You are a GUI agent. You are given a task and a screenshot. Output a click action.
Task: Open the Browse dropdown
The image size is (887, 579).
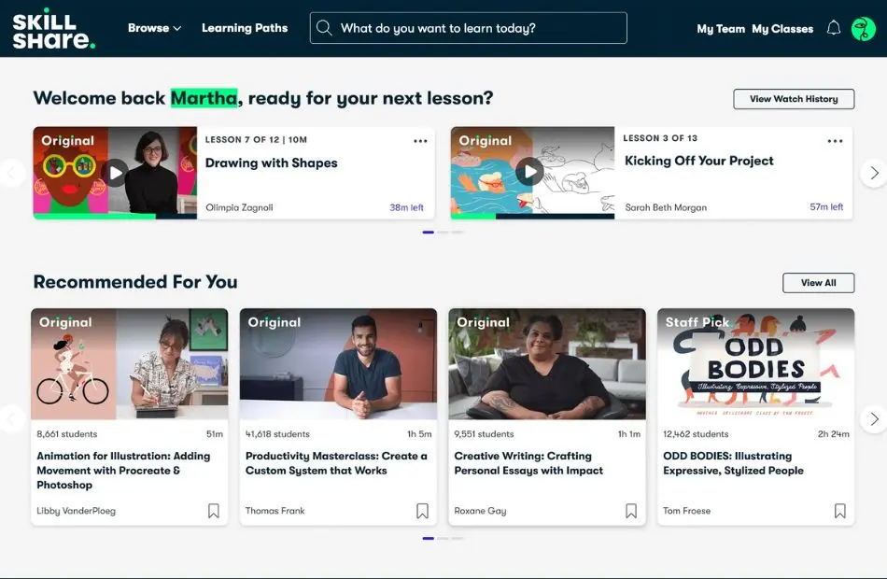coord(154,28)
